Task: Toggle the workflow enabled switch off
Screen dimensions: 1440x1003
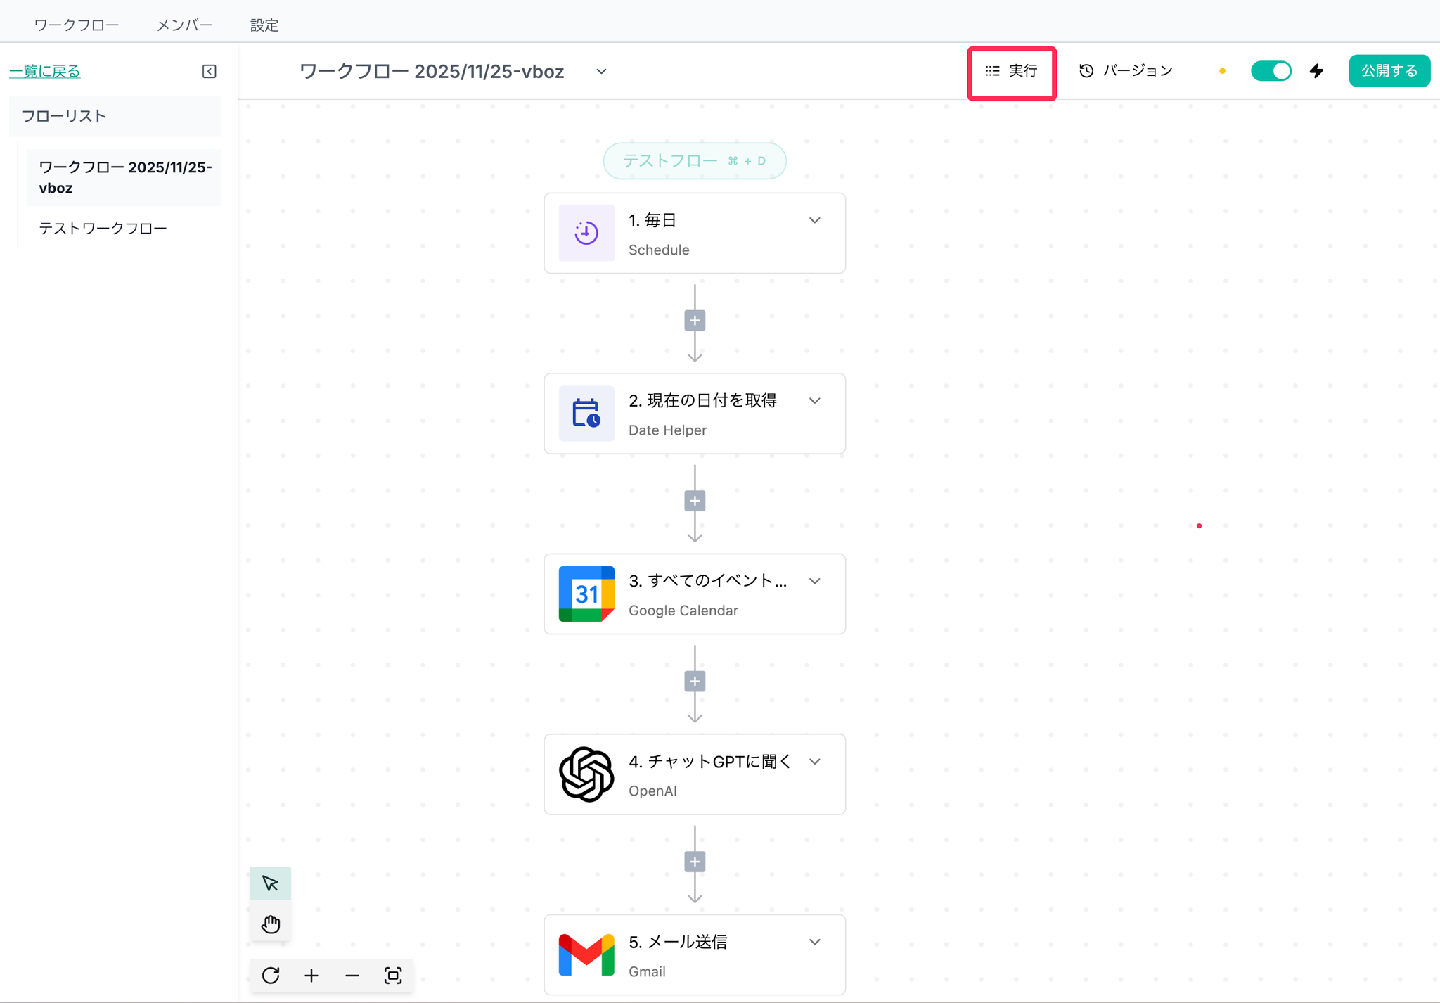Action: click(1271, 71)
